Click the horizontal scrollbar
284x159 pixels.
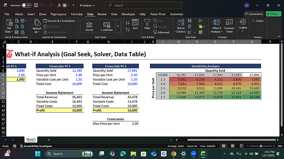[231, 140]
